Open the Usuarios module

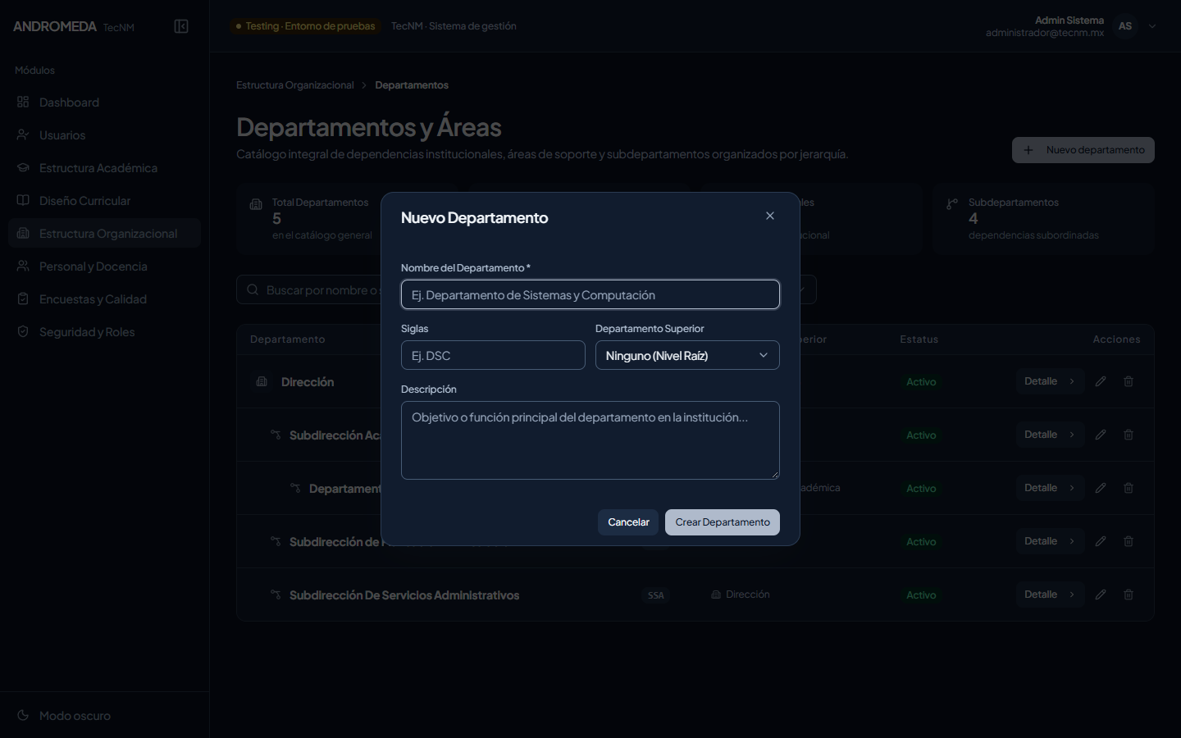click(x=104, y=135)
